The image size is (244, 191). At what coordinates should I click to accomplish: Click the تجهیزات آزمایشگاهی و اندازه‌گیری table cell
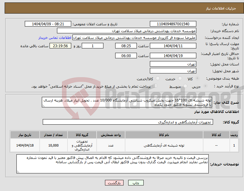(x=82, y=145)
